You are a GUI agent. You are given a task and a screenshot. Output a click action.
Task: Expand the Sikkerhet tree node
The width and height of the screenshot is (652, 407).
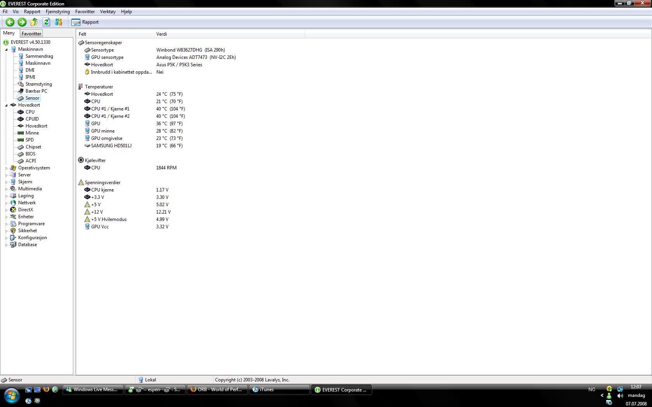click(x=6, y=231)
